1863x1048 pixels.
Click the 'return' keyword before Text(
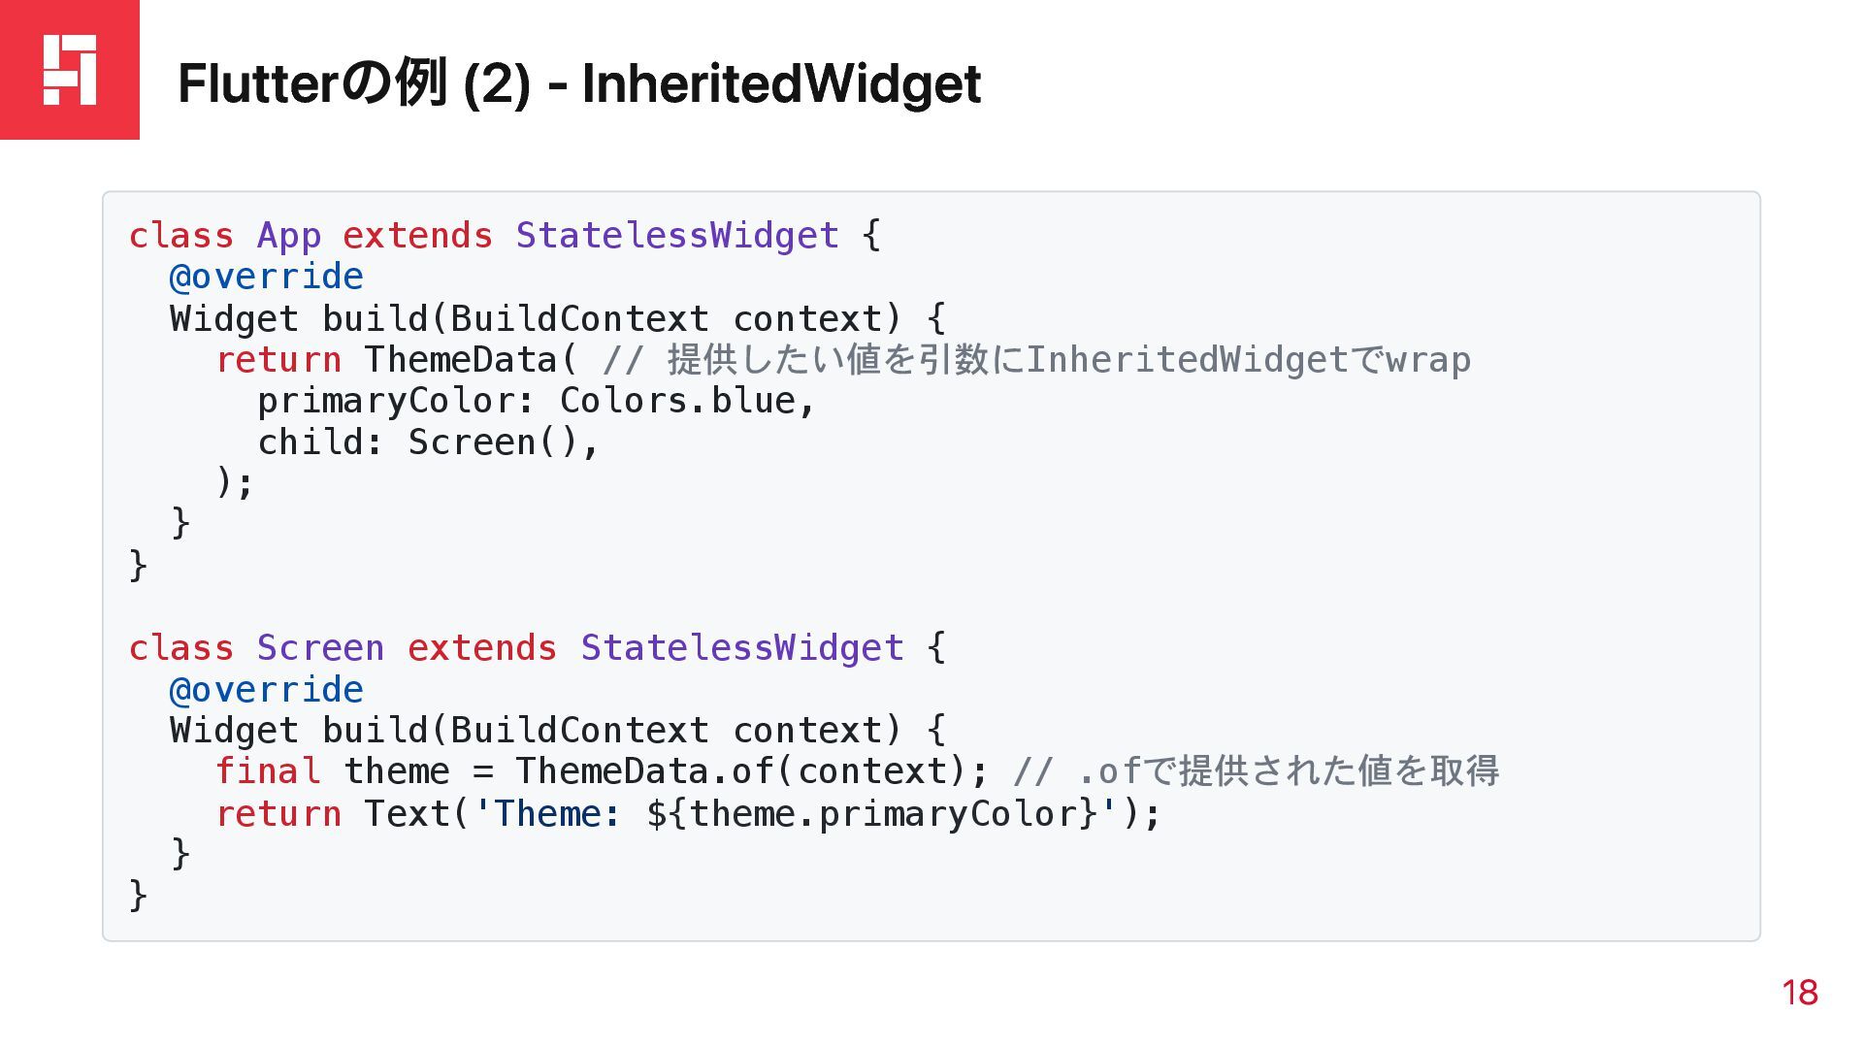click(x=278, y=813)
